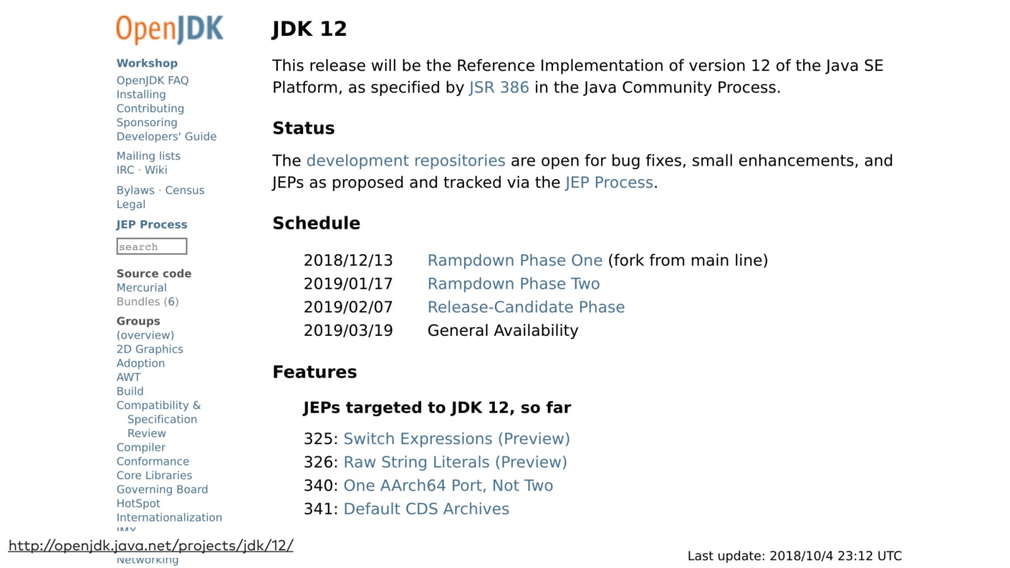Open the Developers' Guide link
Screen dimensions: 1010x568
pos(166,136)
